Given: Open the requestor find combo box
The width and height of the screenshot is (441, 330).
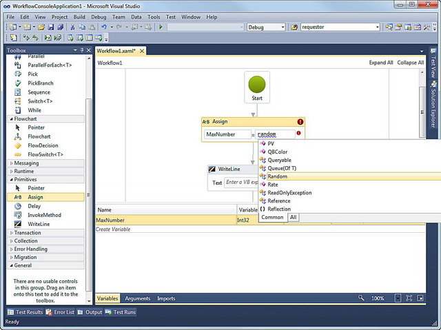Looking at the screenshot, I should click(x=377, y=28).
